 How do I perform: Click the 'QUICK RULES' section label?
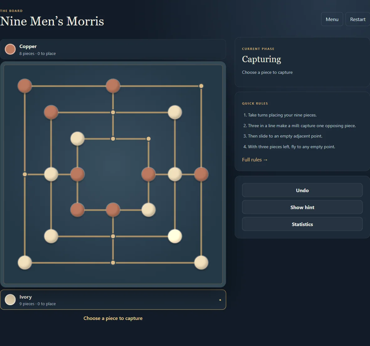click(255, 104)
